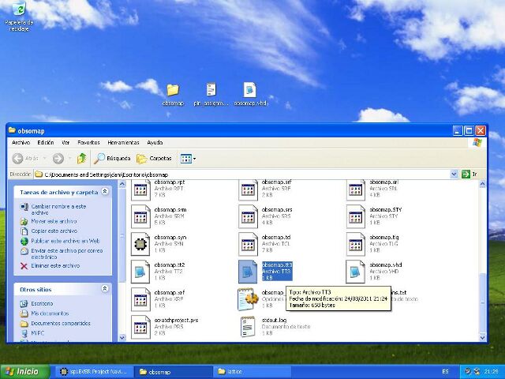Click the taskbar clock showing 21:29

pos(491,372)
